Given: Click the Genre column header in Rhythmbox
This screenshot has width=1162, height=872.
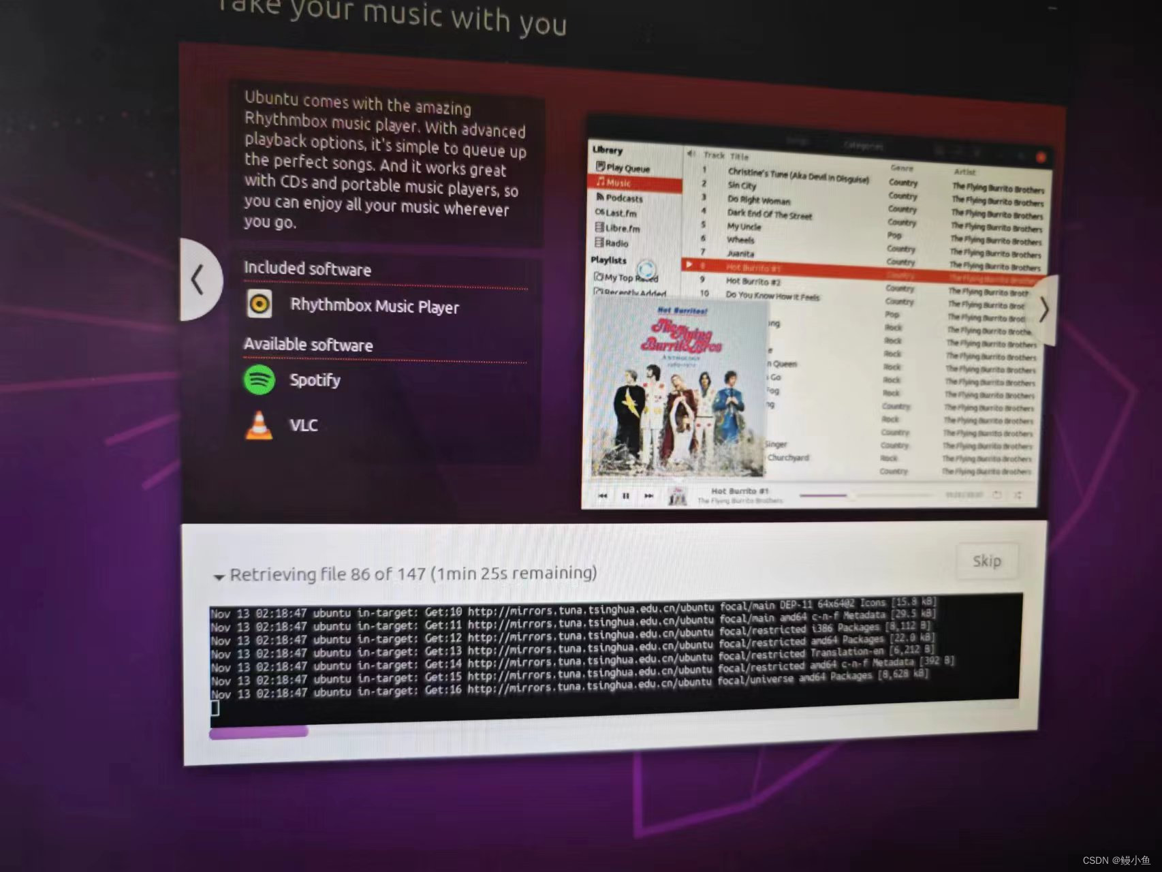Looking at the screenshot, I should pyautogui.click(x=901, y=168).
